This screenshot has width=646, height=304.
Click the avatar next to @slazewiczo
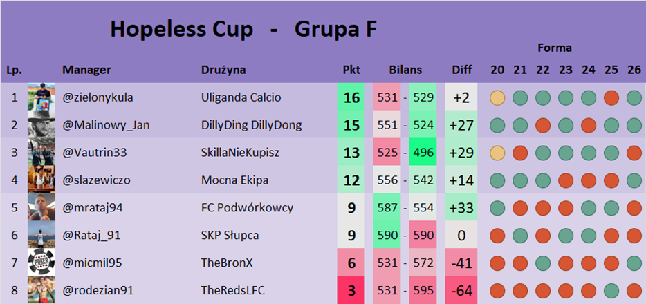pos(41,180)
